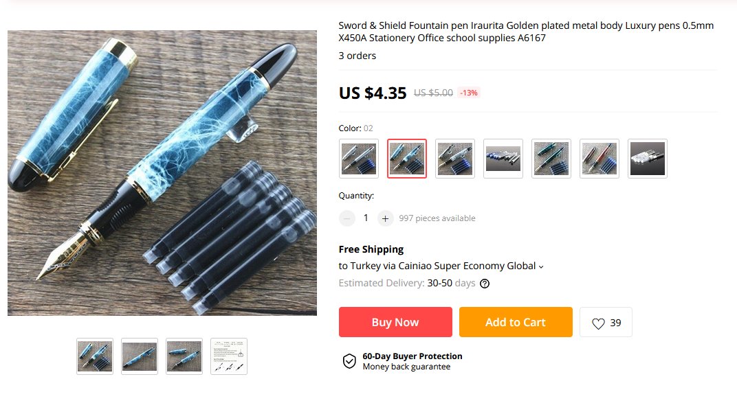Expand the Cainiao Super Economy Global shipping dropdown
Screen dimensions: 737x401
(x=541, y=266)
